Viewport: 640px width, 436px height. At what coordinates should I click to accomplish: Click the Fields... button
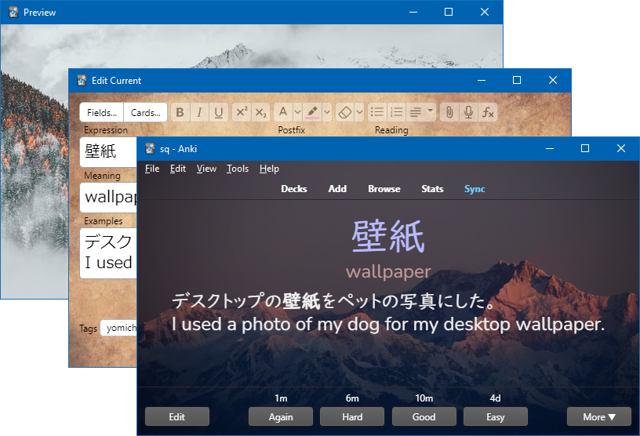102,112
